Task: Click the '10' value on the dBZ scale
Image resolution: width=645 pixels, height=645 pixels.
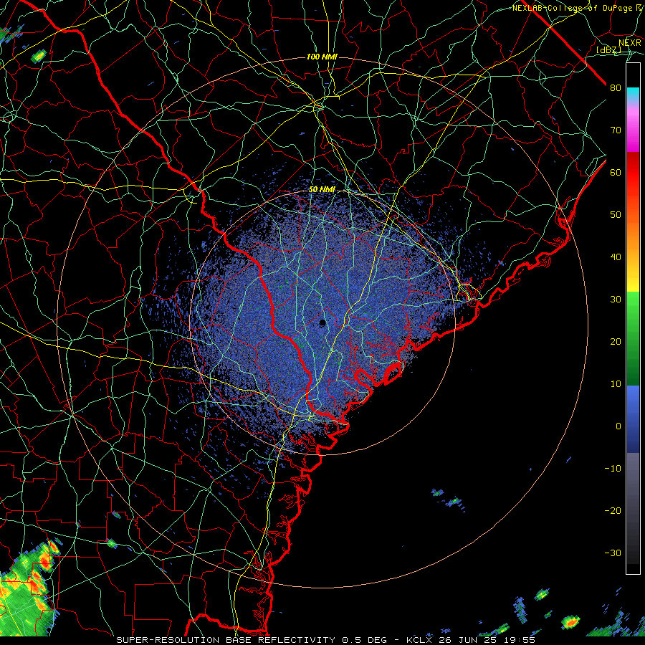Action: (616, 384)
